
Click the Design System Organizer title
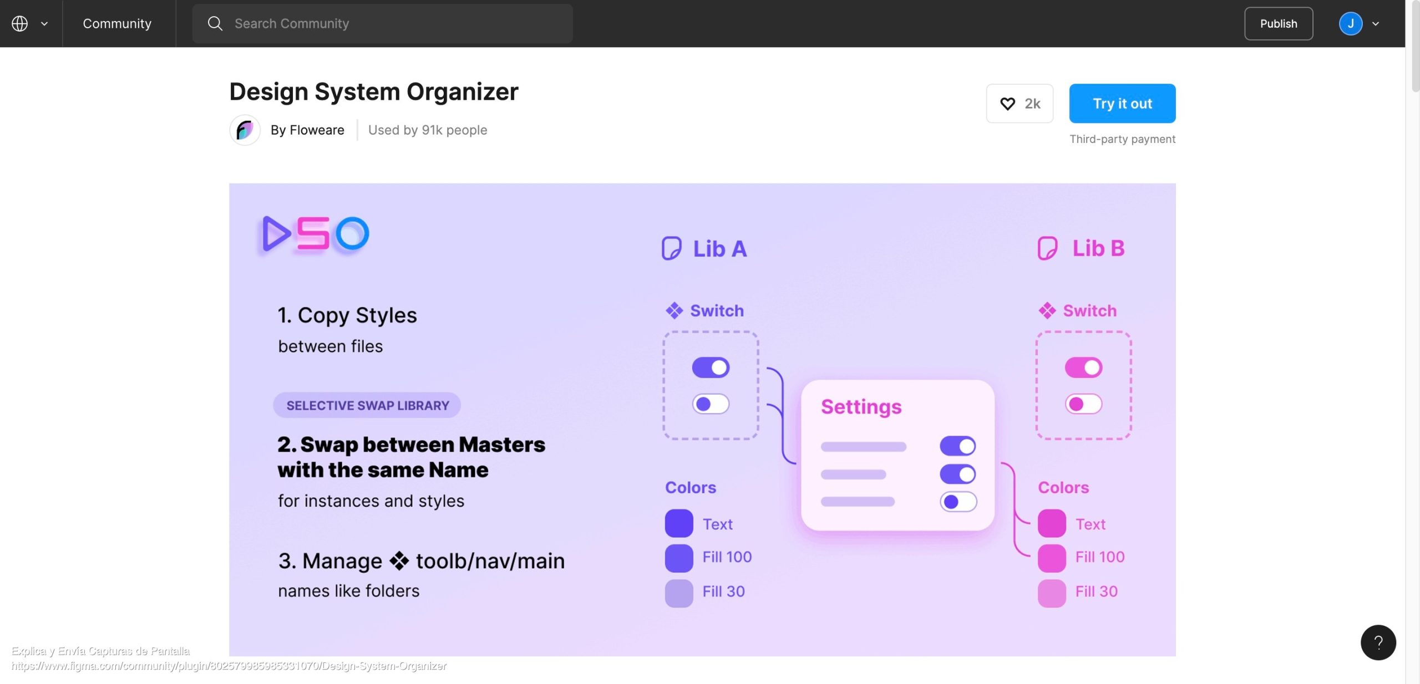[373, 91]
